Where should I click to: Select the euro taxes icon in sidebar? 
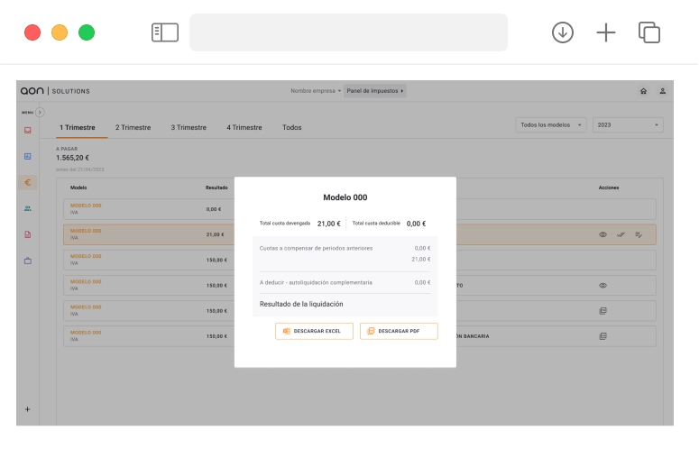coord(28,182)
